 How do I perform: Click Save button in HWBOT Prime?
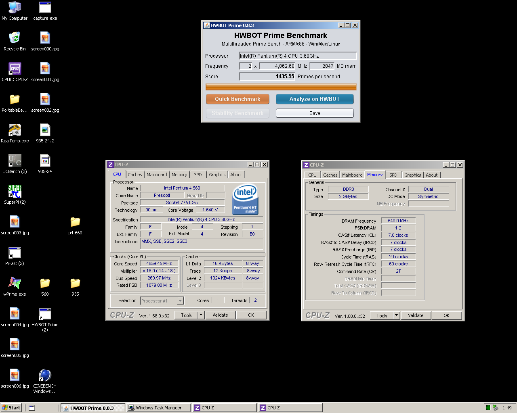tap(315, 113)
